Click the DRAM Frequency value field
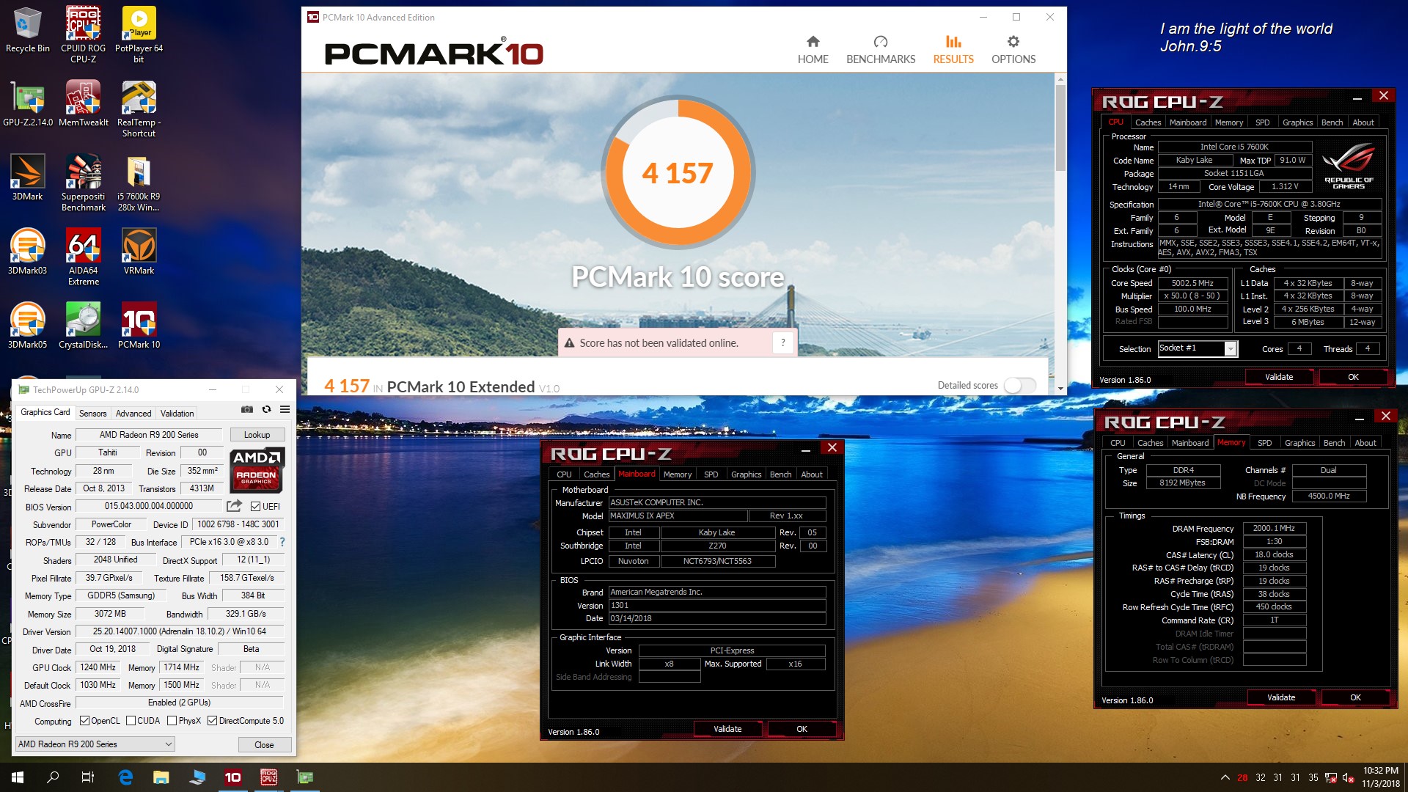Image resolution: width=1408 pixels, height=792 pixels. (x=1274, y=528)
